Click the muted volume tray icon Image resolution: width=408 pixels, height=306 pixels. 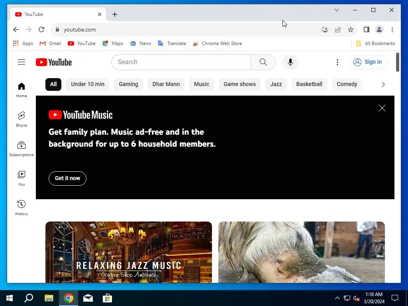pos(357,298)
